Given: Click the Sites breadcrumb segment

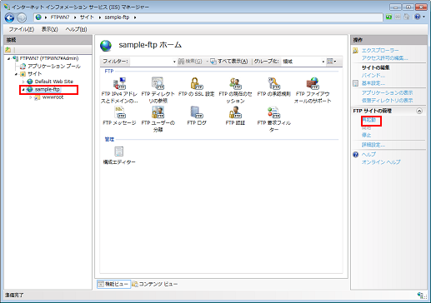Looking at the screenshot, I should [87, 17].
